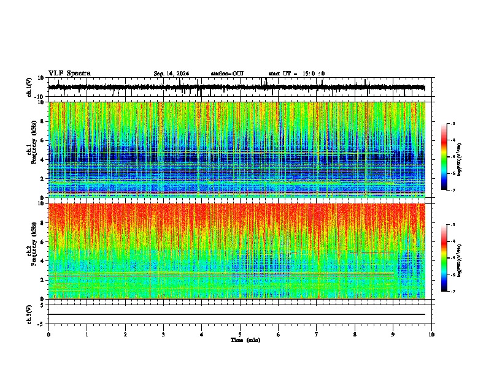The width and height of the screenshot is (486, 375).
Task: Click tick label "3" on the Time axis
Action: (x=163, y=335)
